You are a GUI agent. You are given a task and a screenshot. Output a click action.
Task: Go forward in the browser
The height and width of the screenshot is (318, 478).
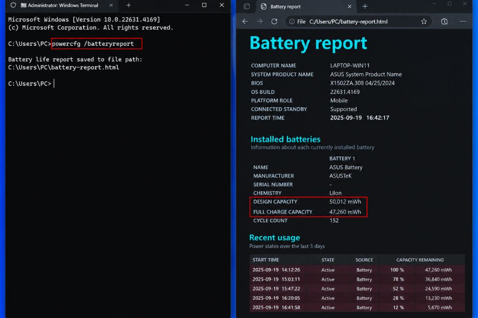(x=259, y=21)
